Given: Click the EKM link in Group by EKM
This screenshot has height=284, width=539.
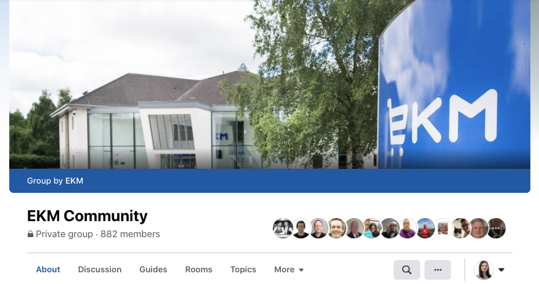Looking at the screenshot, I should 75,181.
